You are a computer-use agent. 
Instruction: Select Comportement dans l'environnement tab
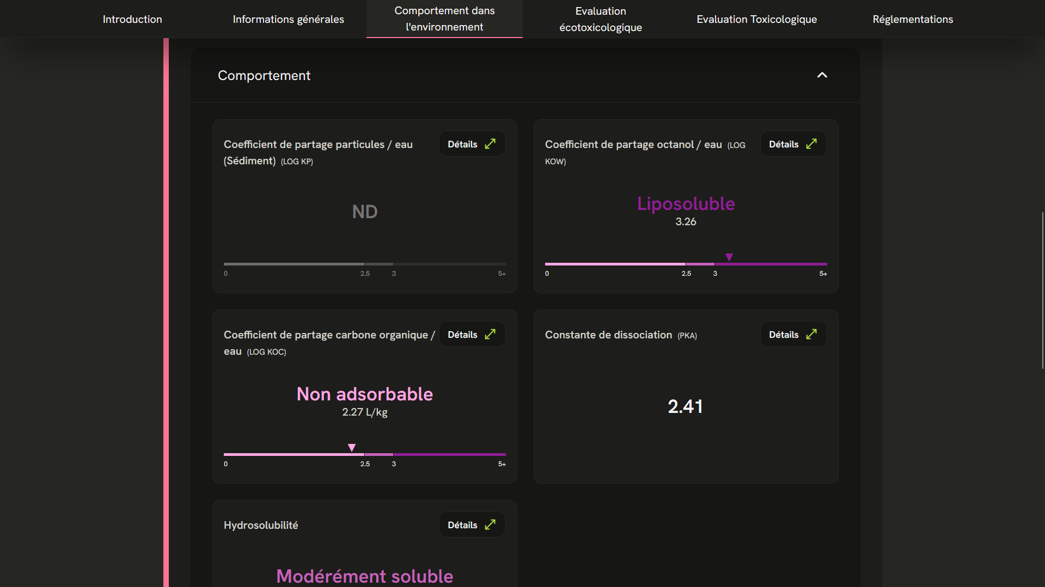(444, 19)
